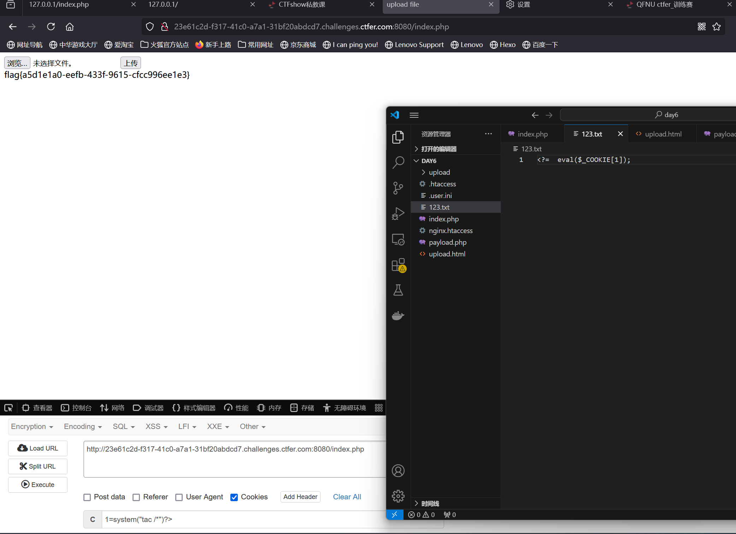
Task: Open VS Code Search view icon
Action: (x=398, y=162)
